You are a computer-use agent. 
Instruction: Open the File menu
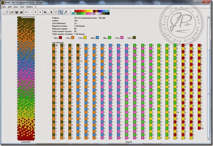click(4, 7)
